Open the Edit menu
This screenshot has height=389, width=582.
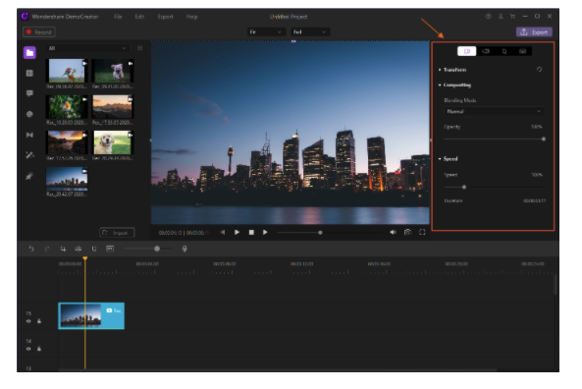coord(139,17)
